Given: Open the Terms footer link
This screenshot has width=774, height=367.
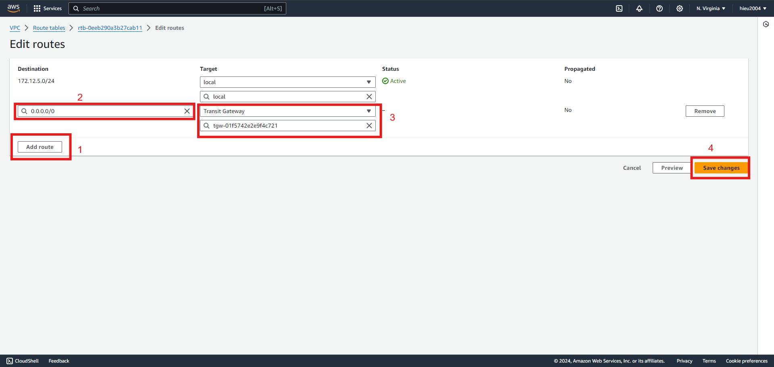Looking at the screenshot, I should 709,361.
